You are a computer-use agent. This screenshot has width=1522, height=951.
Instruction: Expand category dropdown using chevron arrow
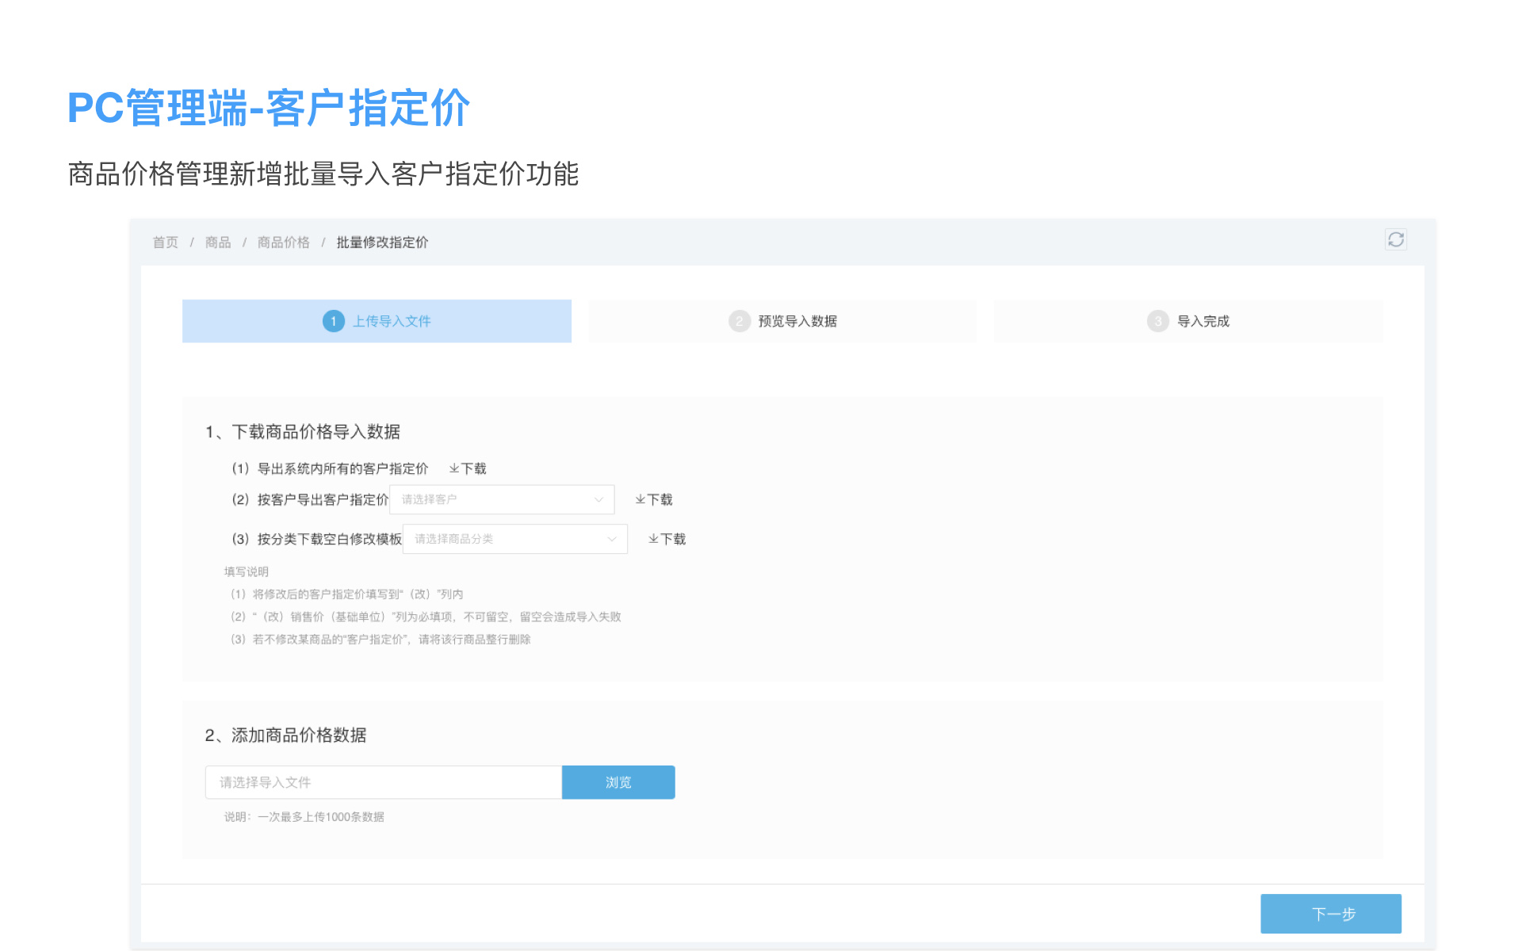[x=612, y=539]
